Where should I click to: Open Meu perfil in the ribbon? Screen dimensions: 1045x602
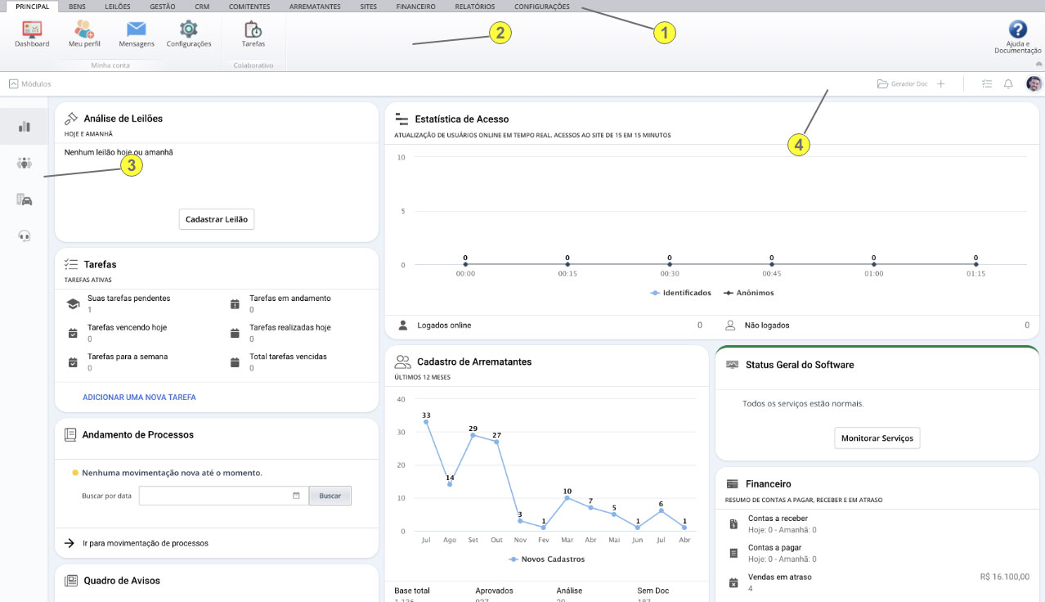pos(84,30)
